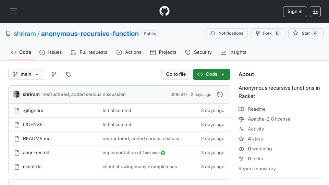Open the 0 forks link

[x=255, y=159]
